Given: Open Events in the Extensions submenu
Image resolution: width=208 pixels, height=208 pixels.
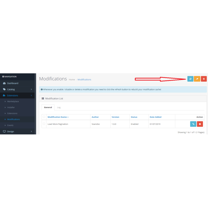Looking at the screenshot, I should pos(10,125).
